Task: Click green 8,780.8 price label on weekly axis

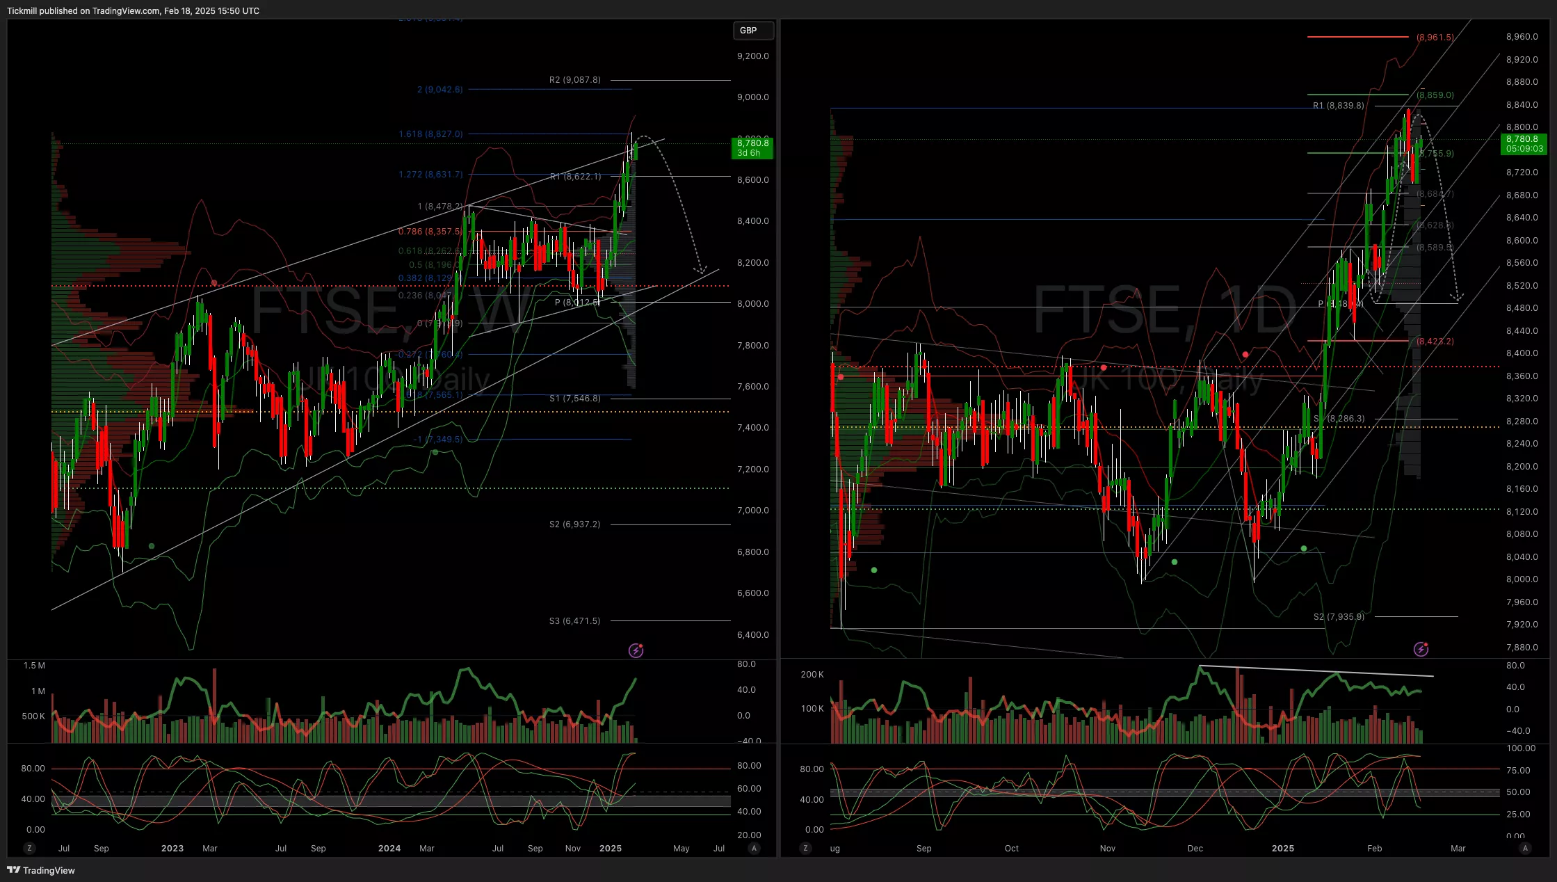Action: (x=752, y=147)
